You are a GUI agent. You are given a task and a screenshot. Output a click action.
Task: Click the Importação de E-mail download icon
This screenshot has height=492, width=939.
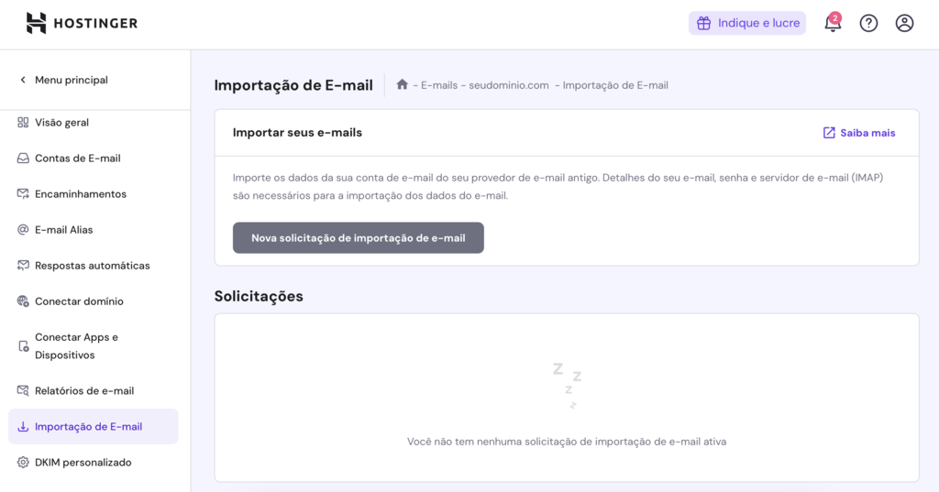click(x=23, y=427)
